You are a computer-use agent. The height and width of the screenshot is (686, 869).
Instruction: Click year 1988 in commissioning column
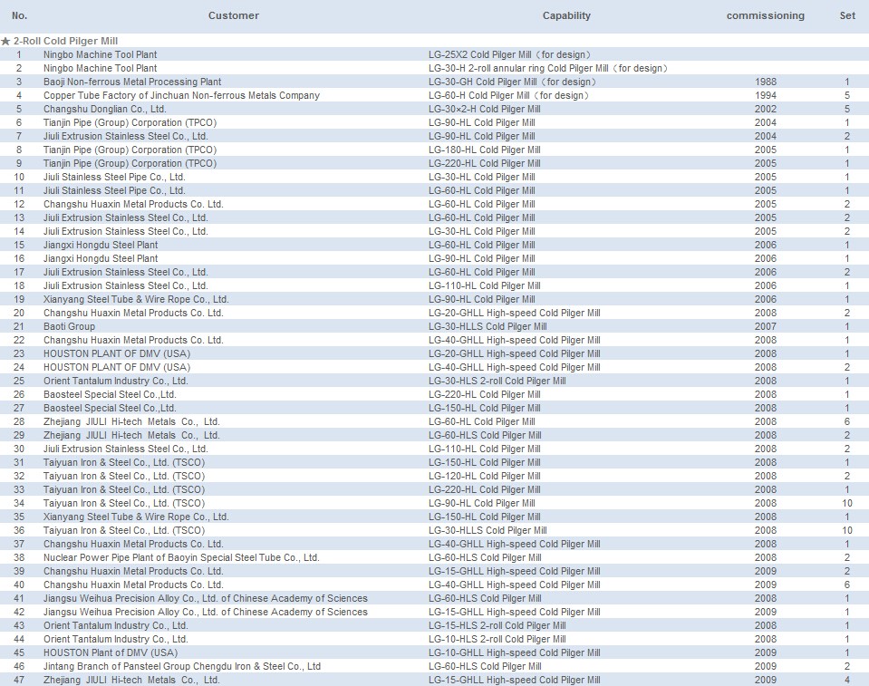pos(766,82)
